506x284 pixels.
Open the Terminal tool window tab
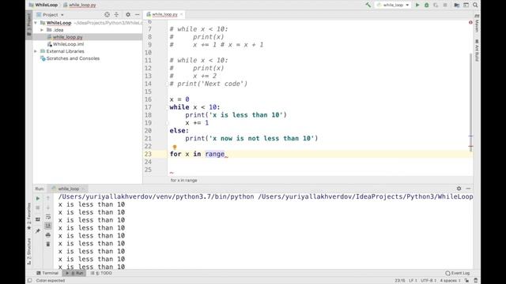click(x=47, y=273)
